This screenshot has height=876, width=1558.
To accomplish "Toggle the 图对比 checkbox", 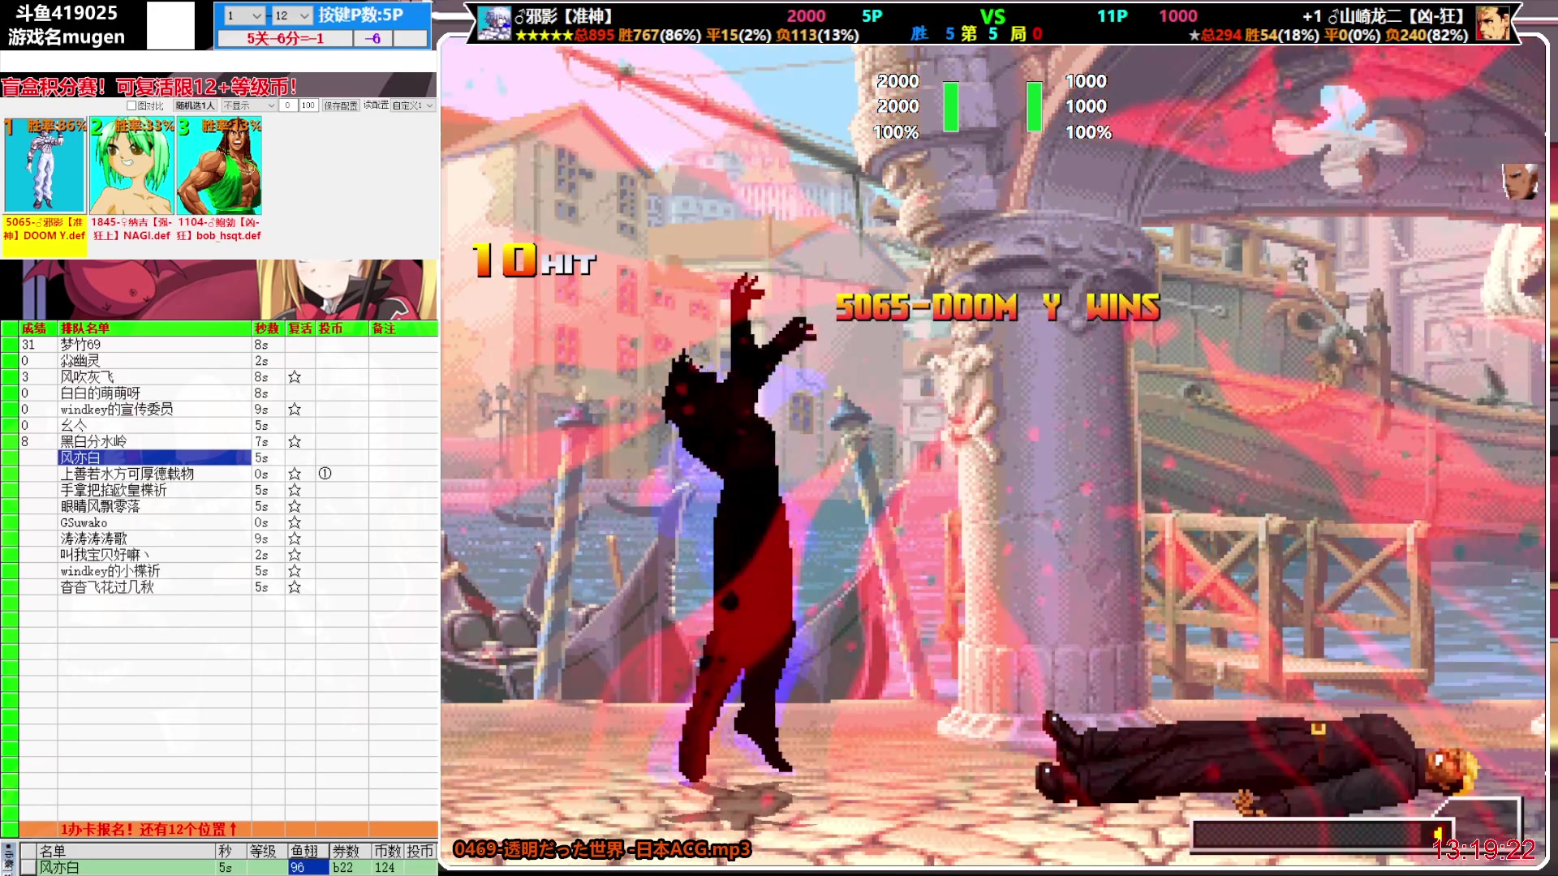I will tap(131, 105).
